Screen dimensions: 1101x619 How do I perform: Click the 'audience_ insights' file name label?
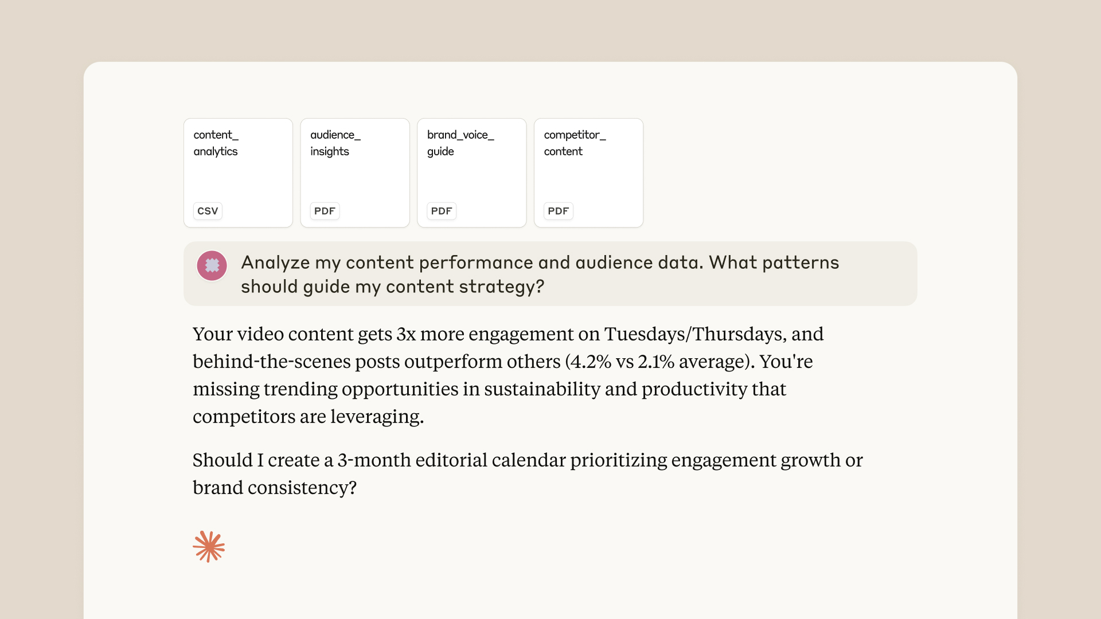[335, 143]
